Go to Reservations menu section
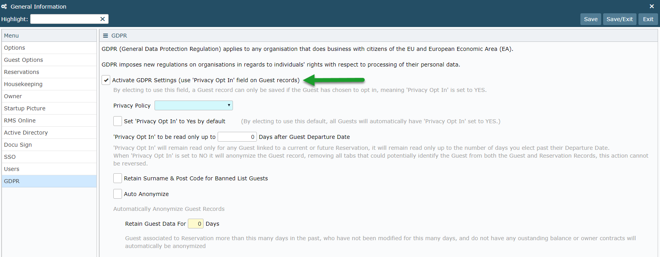Viewport: 660px width, 257px height. pos(49,72)
